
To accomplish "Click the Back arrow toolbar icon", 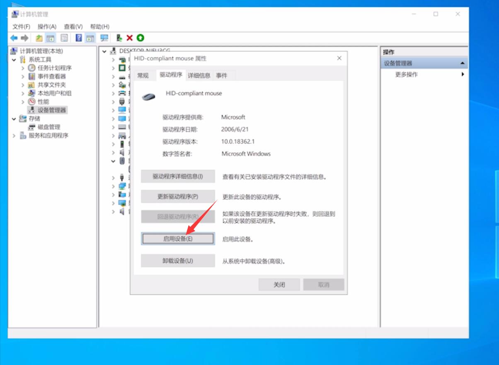I will [x=14, y=38].
